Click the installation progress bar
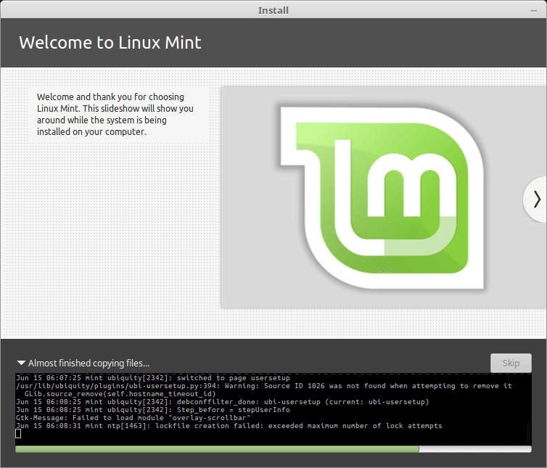Image resolution: width=547 pixels, height=468 pixels. pos(273,449)
